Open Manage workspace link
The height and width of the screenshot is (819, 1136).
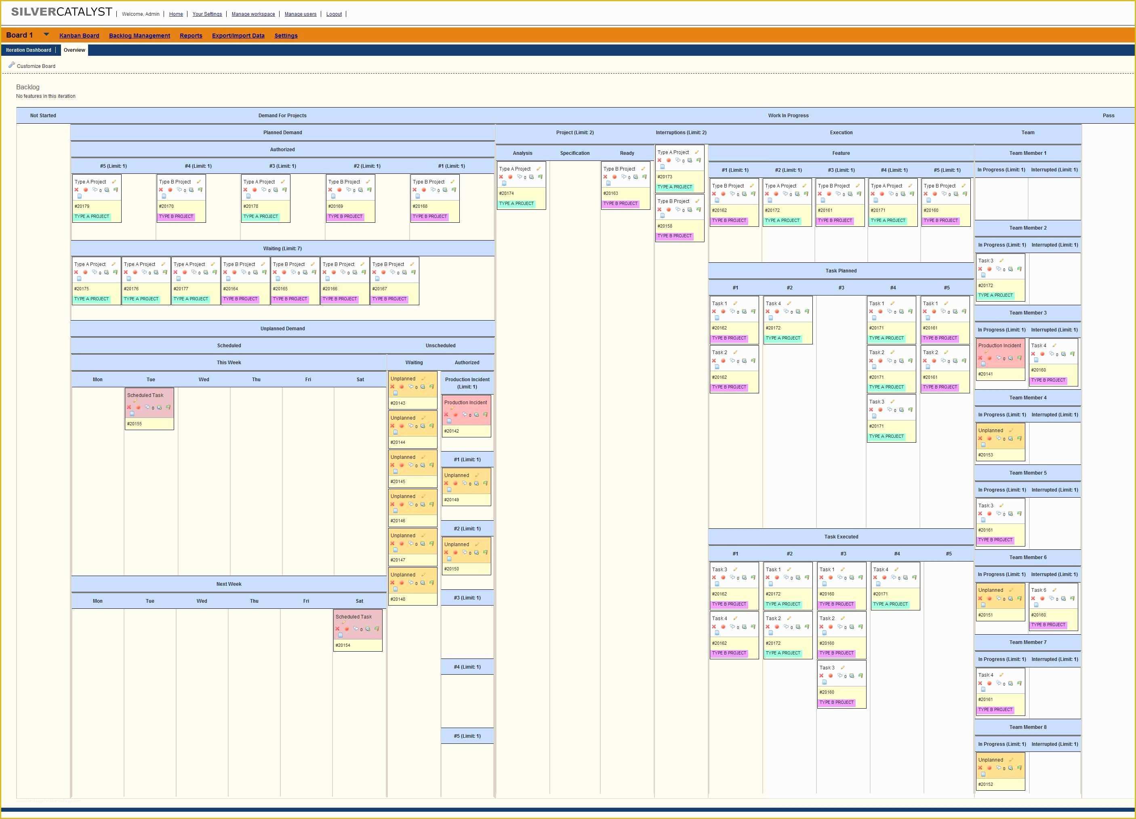pyautogui.click(x=253, y=14)
